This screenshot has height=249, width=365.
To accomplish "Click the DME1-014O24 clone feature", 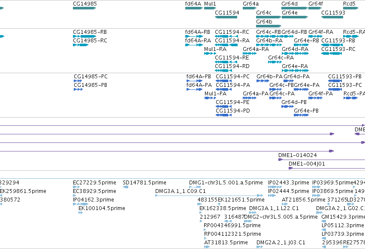I will click(322, 160).
